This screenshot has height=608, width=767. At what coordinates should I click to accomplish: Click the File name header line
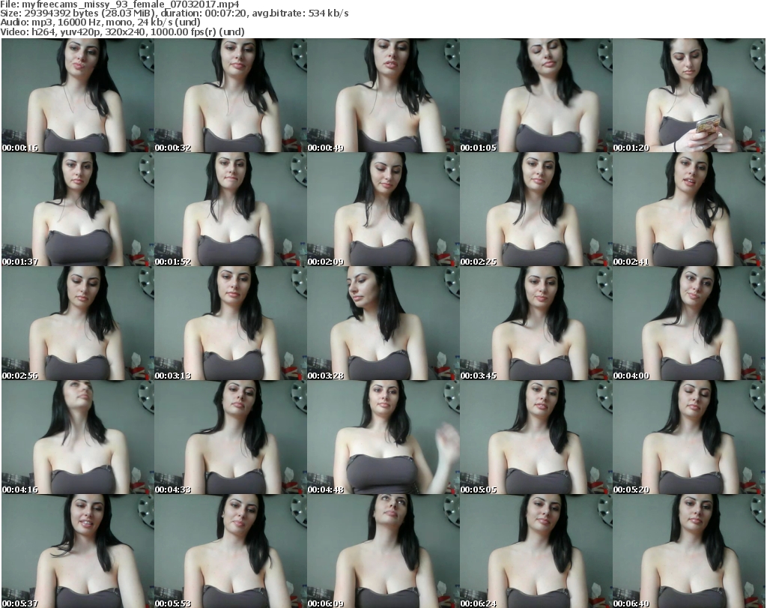tap(120, 4)
